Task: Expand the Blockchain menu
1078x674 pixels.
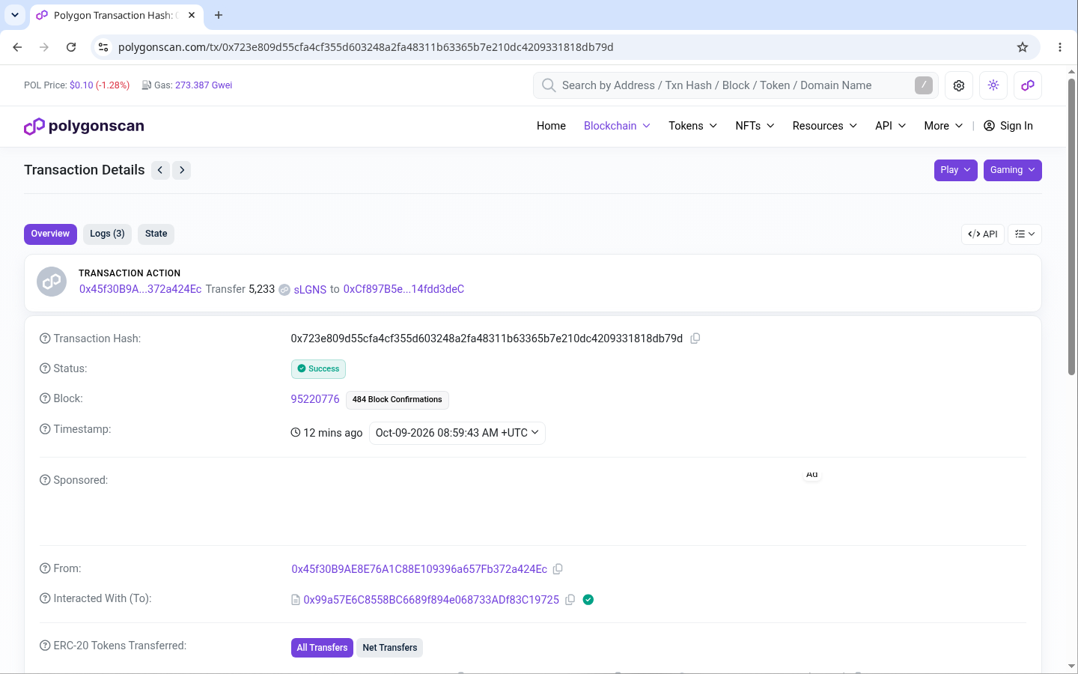Action: (617, 126)
